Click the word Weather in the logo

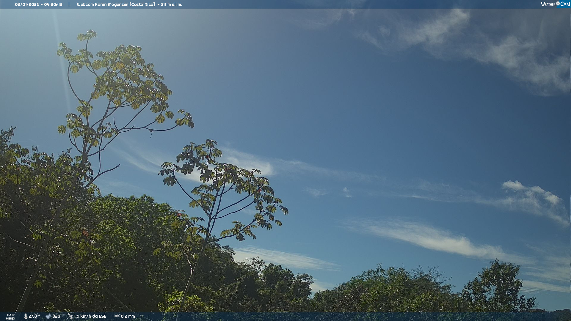point(548,4)
